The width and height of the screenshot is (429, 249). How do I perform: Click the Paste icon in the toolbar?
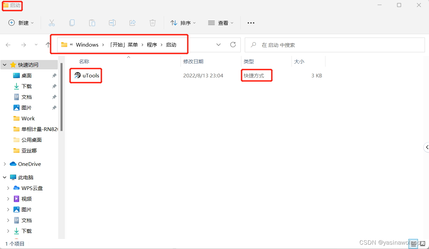tap(92, 22)
